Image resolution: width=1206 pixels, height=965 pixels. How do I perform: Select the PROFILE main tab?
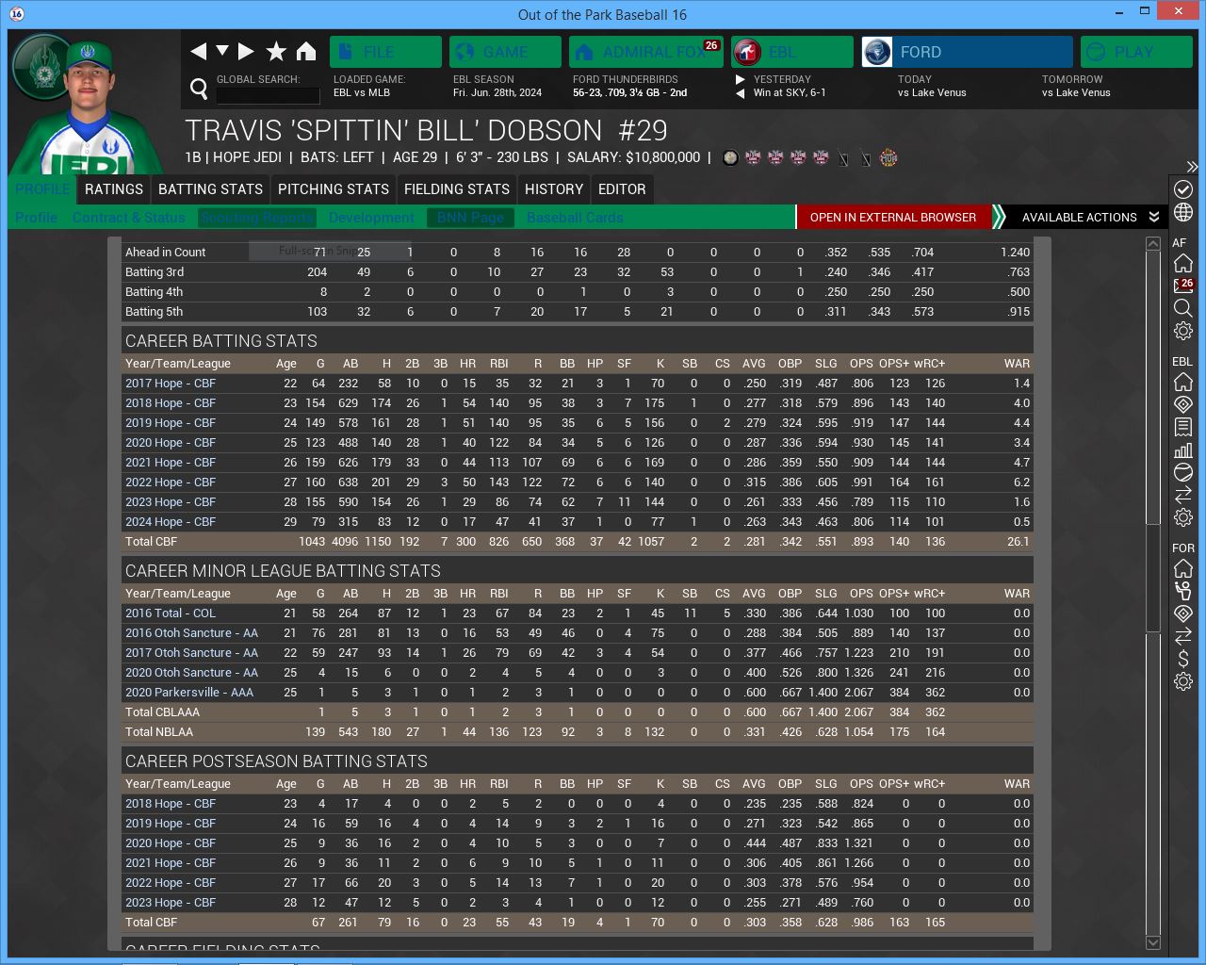[42, 189]
